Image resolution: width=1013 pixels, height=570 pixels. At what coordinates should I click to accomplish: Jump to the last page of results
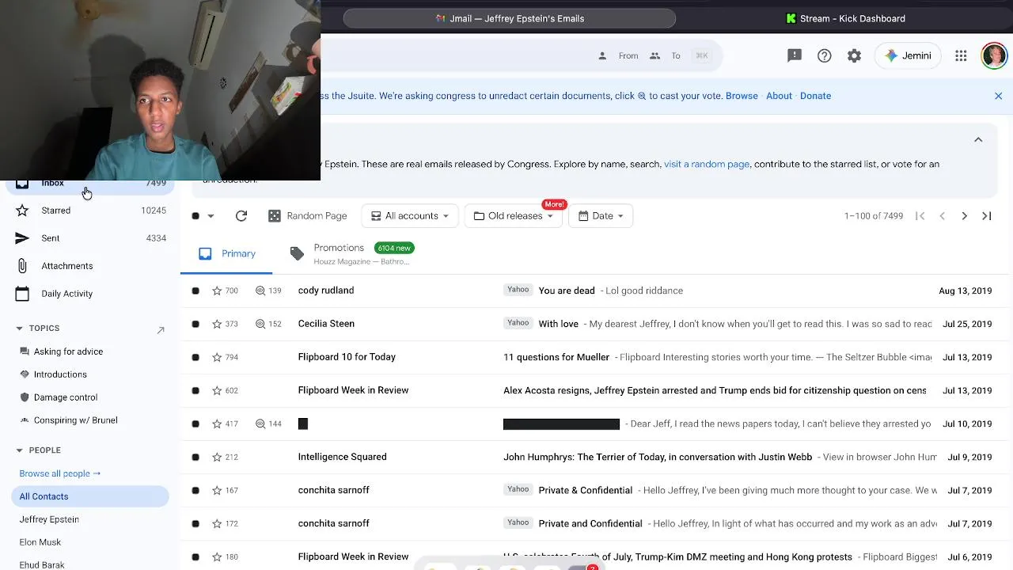coord(986,215)
